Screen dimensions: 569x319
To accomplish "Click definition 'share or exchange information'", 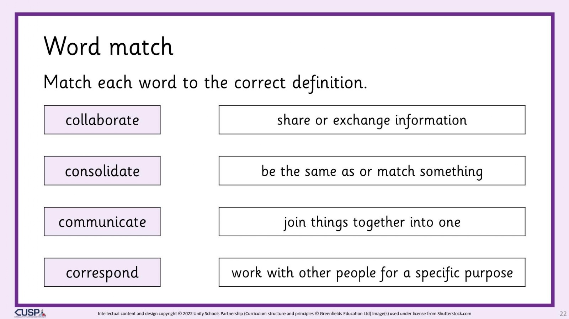I will pos(372,120).
